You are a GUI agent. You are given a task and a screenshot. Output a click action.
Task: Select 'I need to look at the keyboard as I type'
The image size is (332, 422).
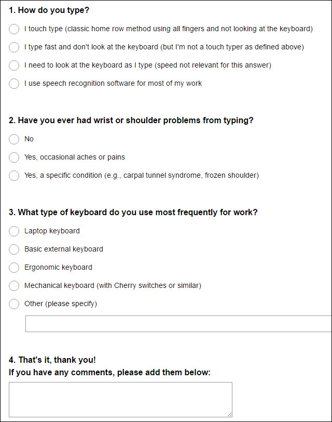pyautogui.click(x=14, y=65)
